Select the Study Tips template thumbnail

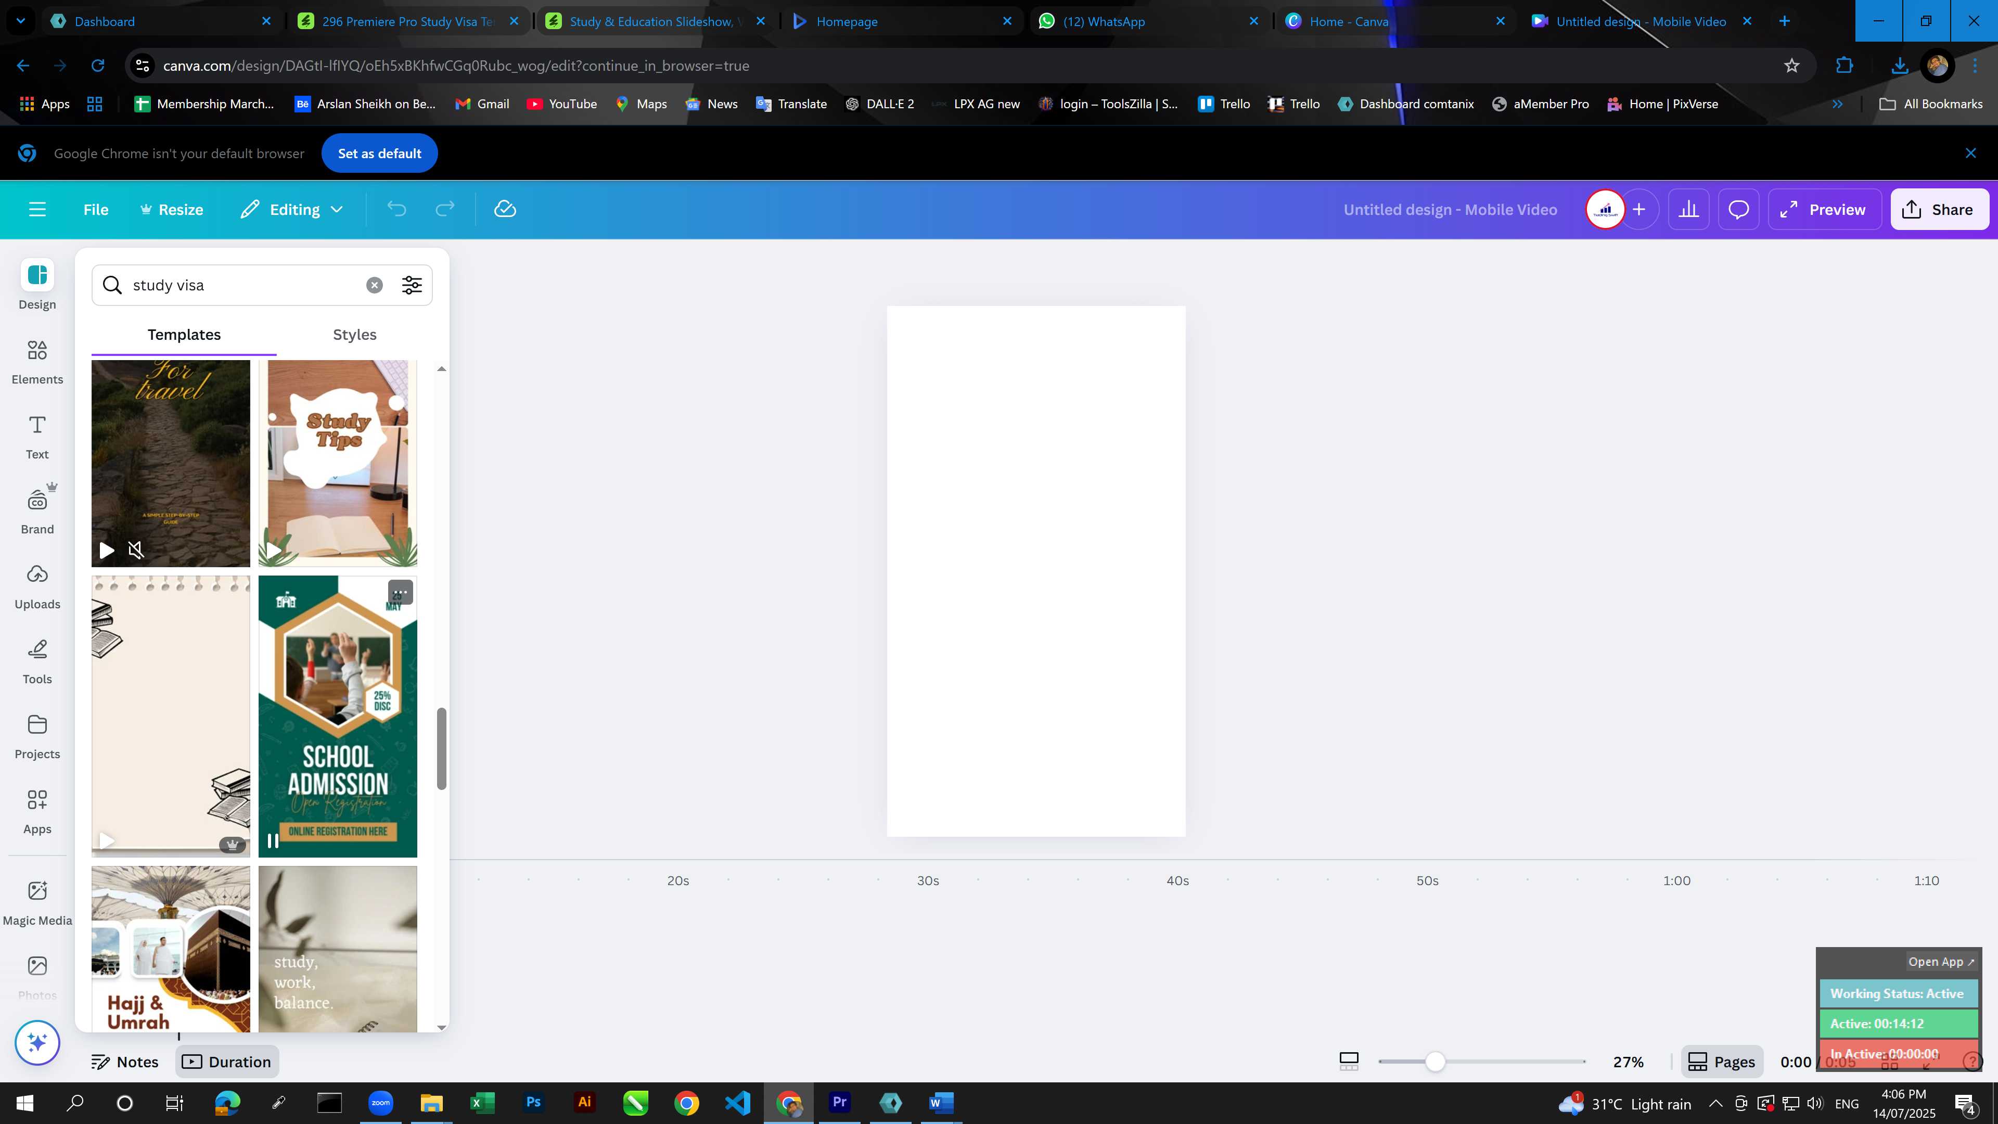click(337, 463)
